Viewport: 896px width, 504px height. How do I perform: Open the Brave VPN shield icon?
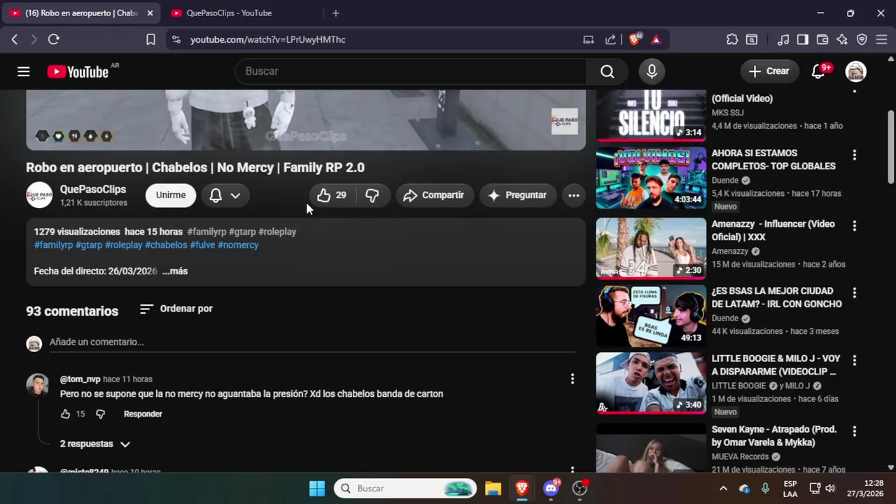point(862,40)
